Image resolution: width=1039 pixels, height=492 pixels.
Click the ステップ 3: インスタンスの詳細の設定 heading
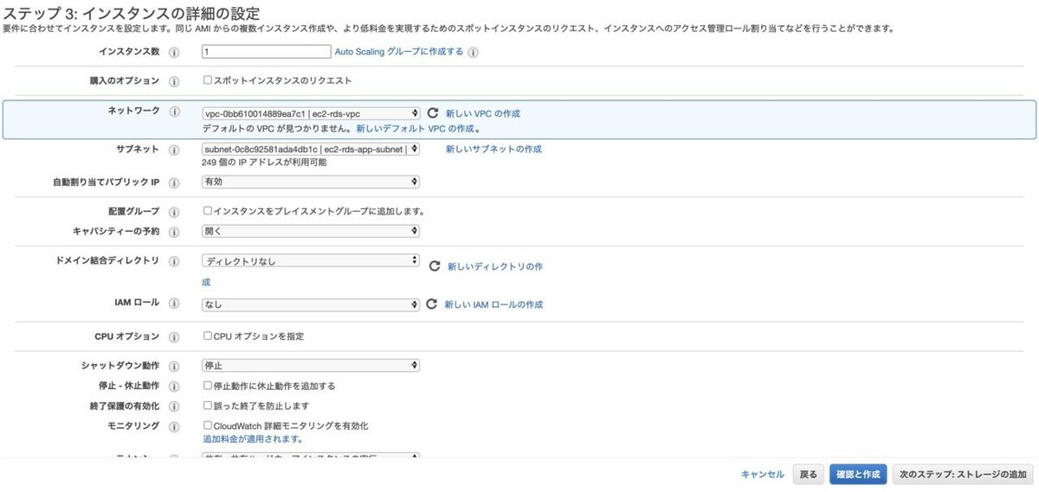click(x=132, y=12)
